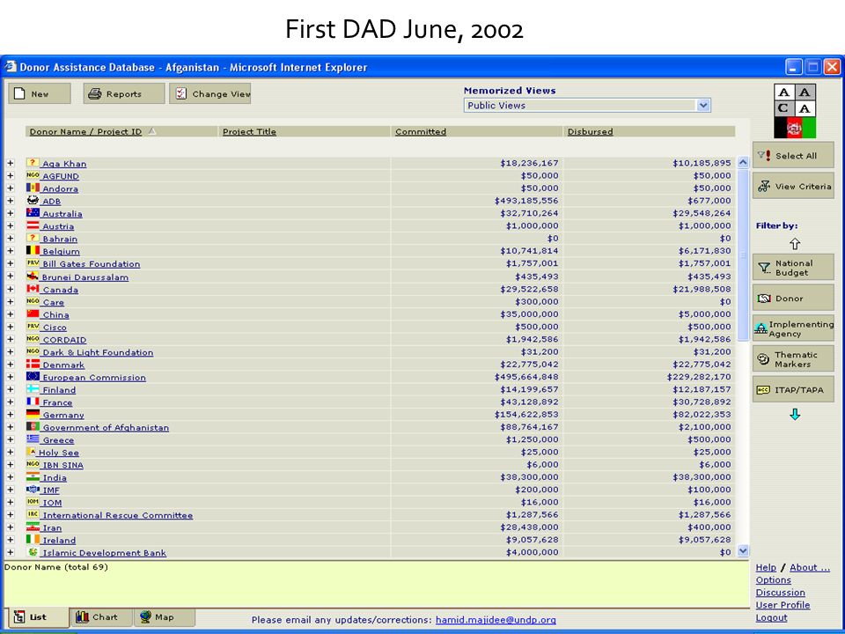845x634 pixels.
Task: Open the Reports printer button
Action: point(124,93)
